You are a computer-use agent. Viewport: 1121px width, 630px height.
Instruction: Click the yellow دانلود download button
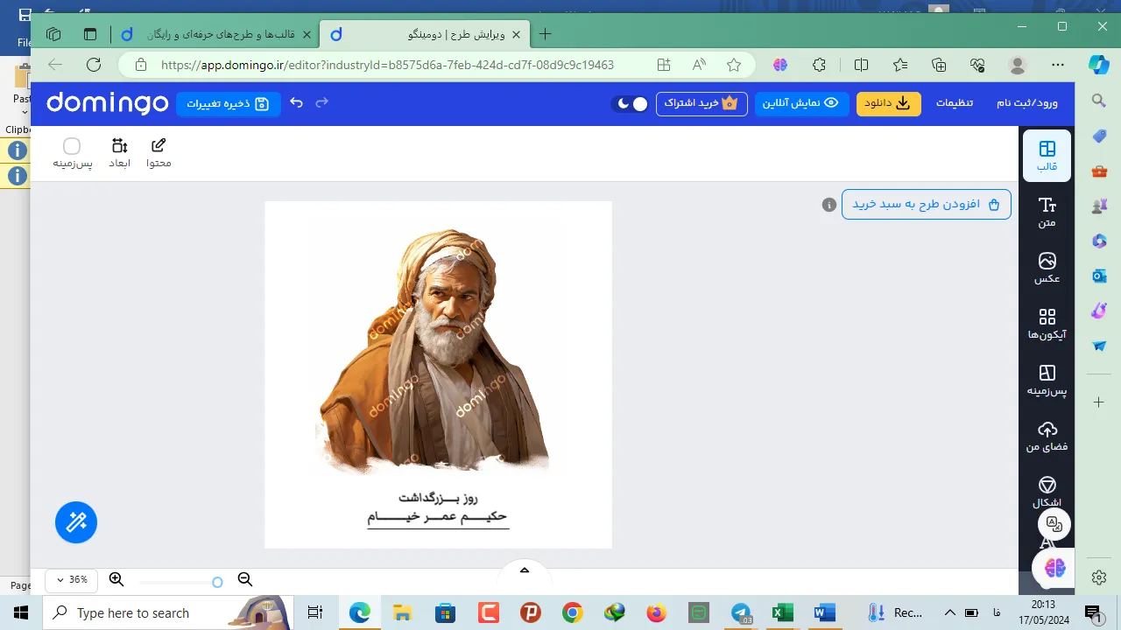tap(888, 103)
